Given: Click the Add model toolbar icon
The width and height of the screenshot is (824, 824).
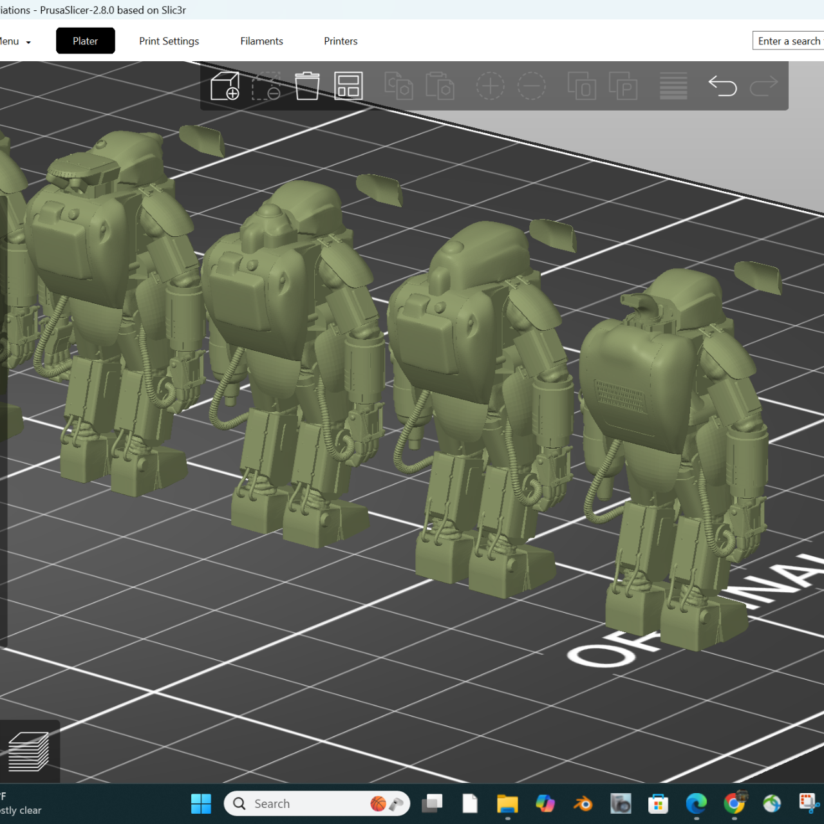Looking at the screenshot, I should pos(225,86).
